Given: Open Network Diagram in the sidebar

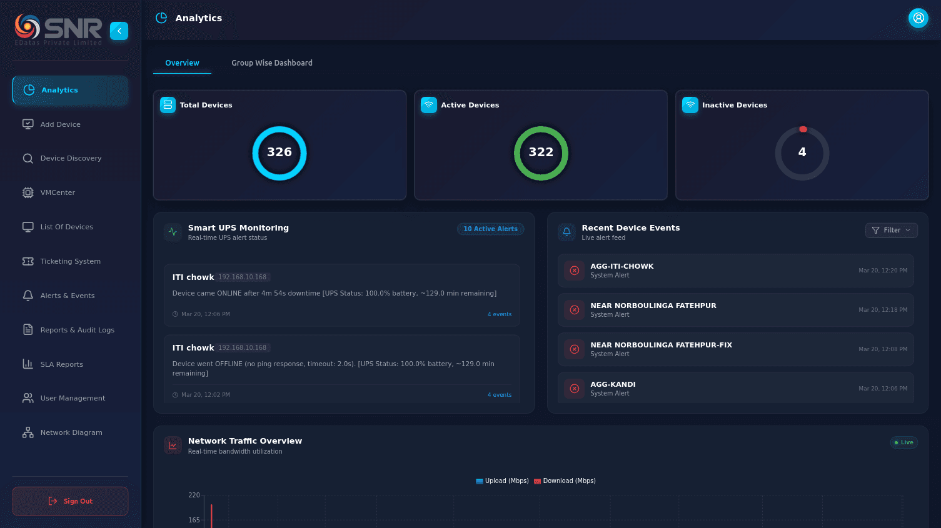Looking at the screenshot, I should (71, 432).
